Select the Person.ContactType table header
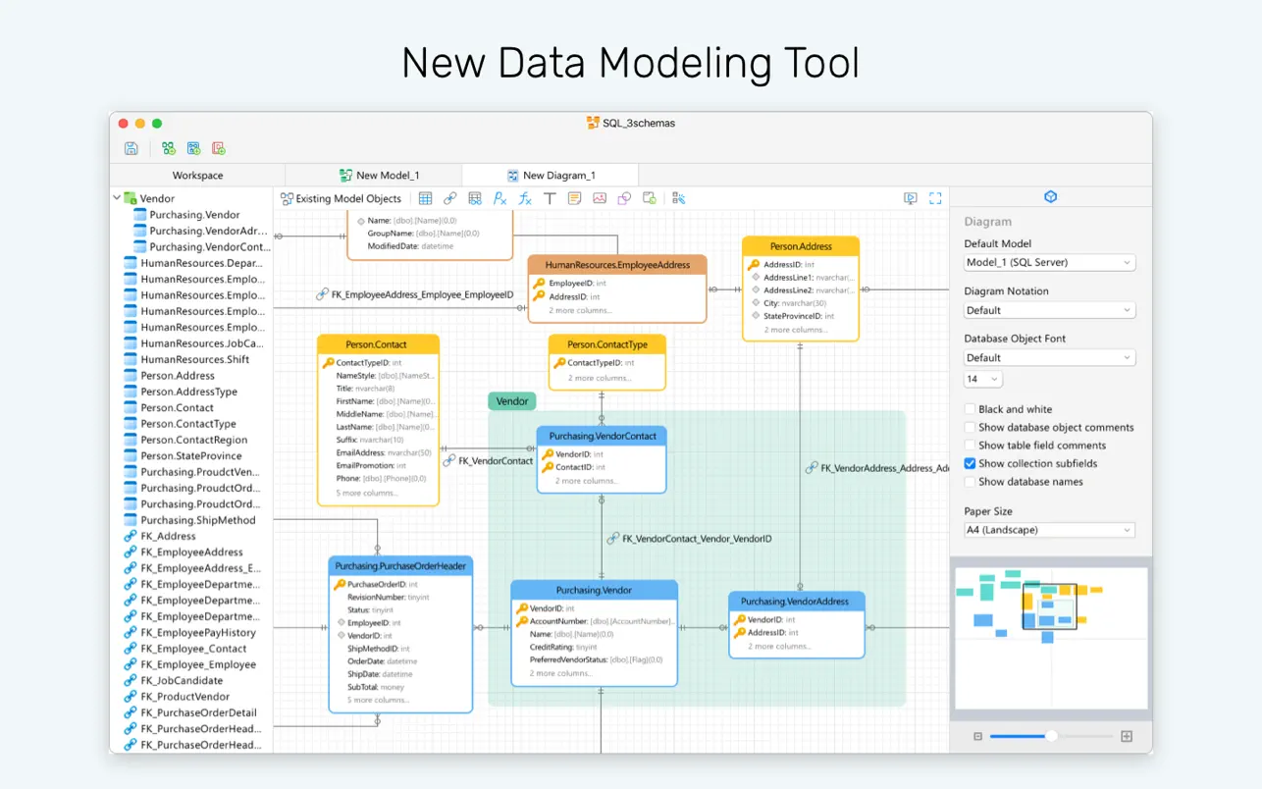This screenshot has height=789, width=1262. click(606, 344)
